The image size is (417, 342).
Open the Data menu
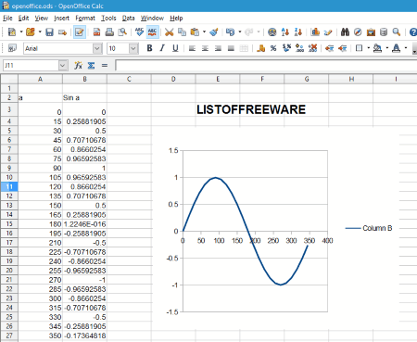tap(128, 19)
